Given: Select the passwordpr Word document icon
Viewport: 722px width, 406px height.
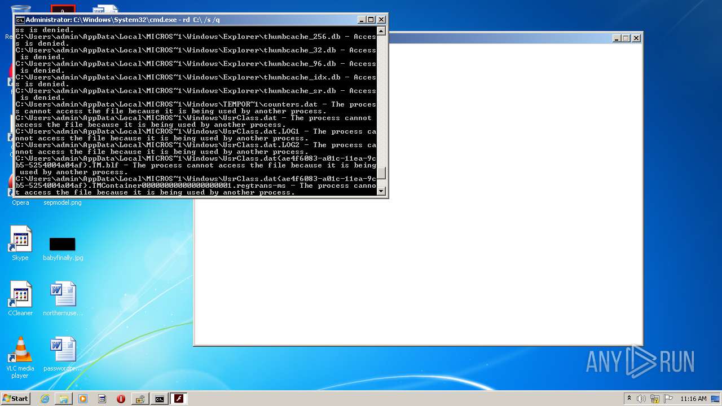Looking at the screenshot, I should [x=63, y=354].
